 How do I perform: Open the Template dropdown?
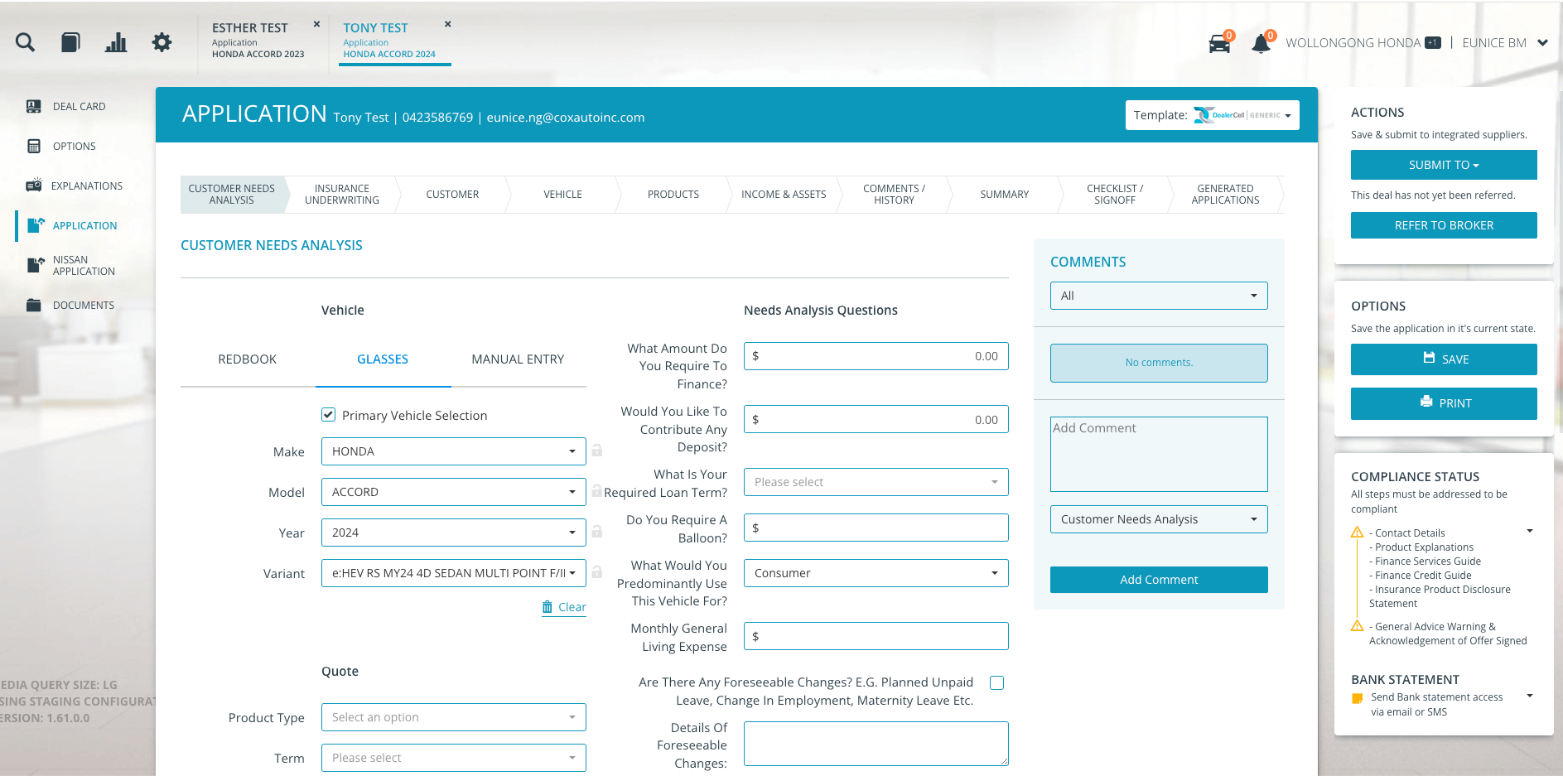pyautogui.click(x=1212, y=115)
